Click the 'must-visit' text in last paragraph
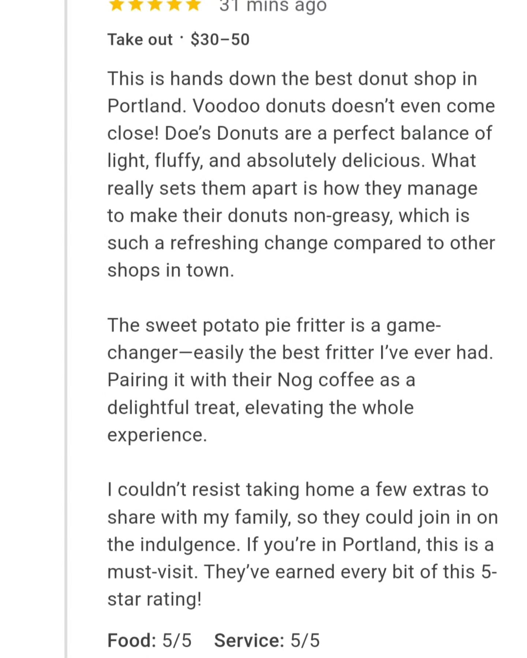Image resolution: width=527 pixels, height=658 pixels. [153, 572]
